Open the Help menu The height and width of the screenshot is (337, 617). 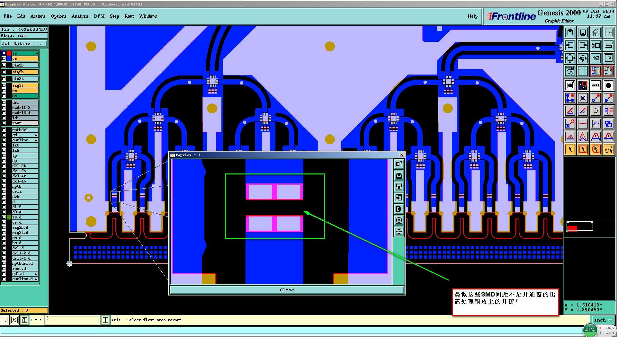pyautogui.click(x=473, y=16)
